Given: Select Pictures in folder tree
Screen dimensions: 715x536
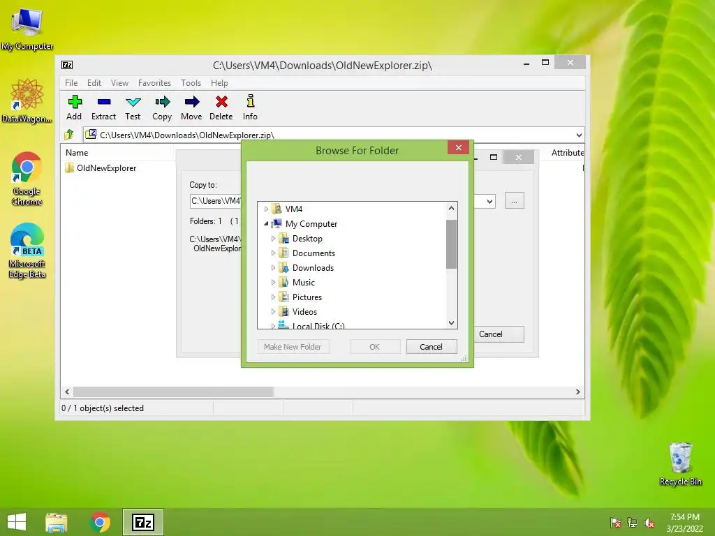Looking at the screenshot, I should pos(307,297).
